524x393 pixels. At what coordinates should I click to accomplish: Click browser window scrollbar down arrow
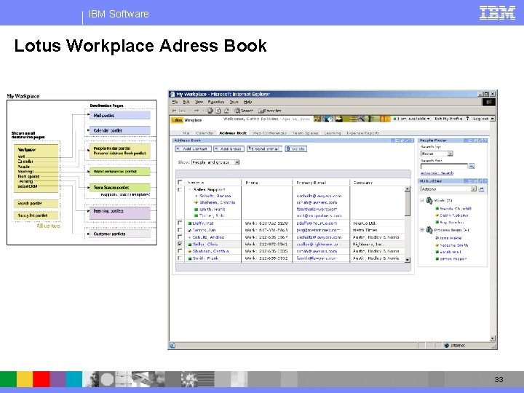coord(493,338)
